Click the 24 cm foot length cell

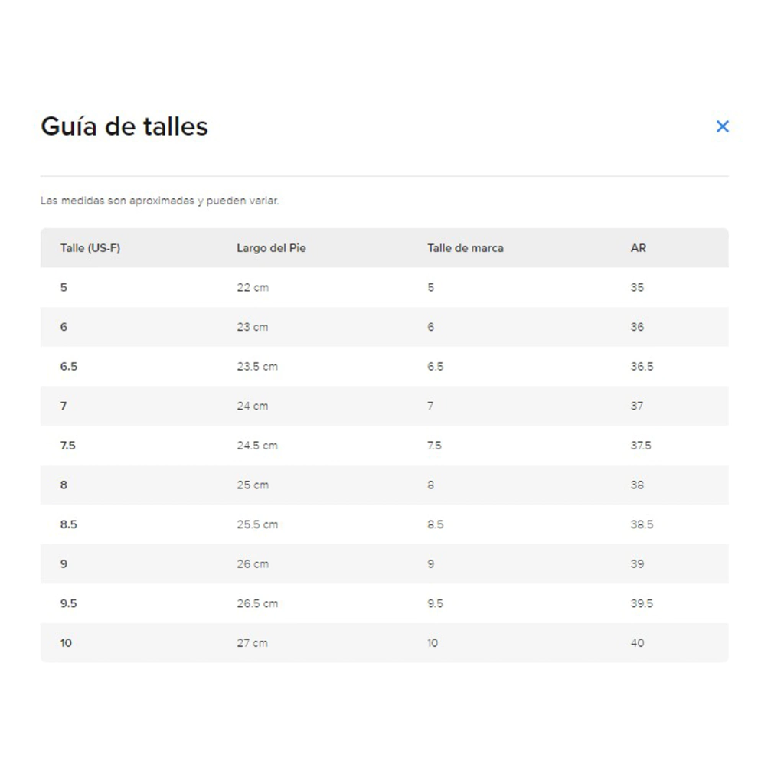coord(253,406)
